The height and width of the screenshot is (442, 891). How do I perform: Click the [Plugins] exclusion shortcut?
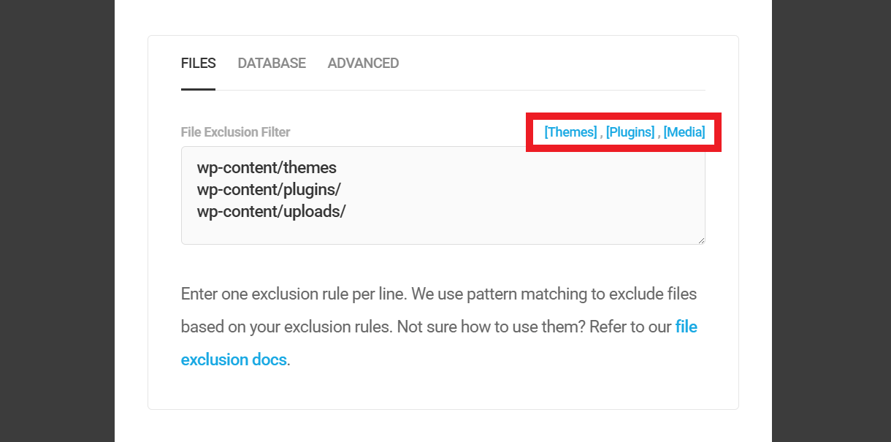point(630,132)
